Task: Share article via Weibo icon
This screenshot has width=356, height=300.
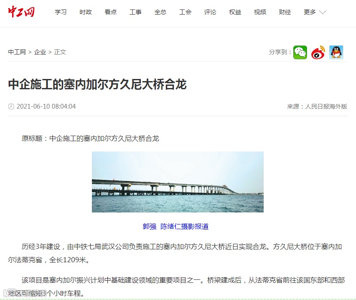Action: tap(318, 52)
